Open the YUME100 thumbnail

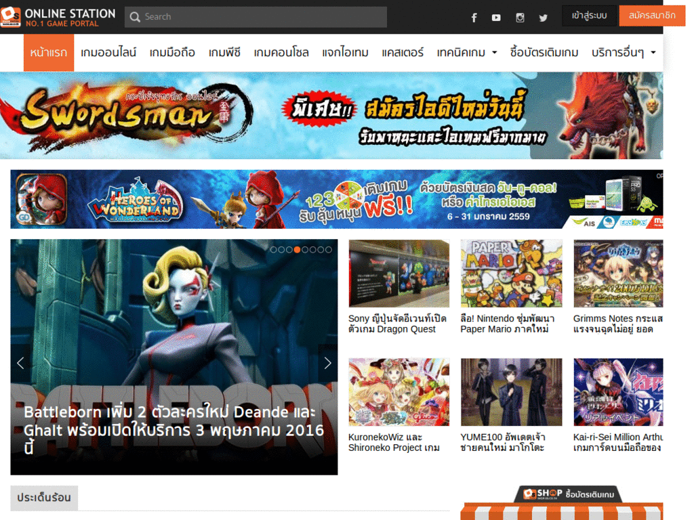(511, 392)
